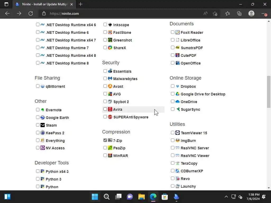Click the Avast app icon
The height and width of the screenshot is (203, 271).
[110, 86]
